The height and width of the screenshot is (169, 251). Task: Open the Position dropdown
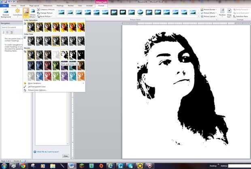[x=222, y=13]
